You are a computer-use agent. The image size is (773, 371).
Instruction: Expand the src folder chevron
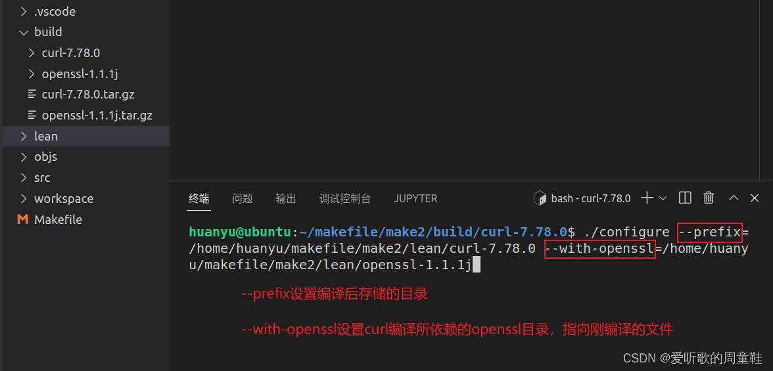[23, 177]
